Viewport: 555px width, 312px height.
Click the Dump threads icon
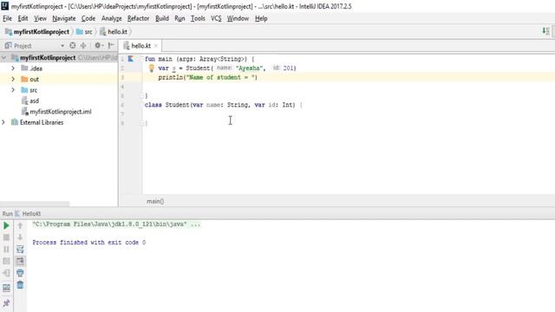point(6,261)
